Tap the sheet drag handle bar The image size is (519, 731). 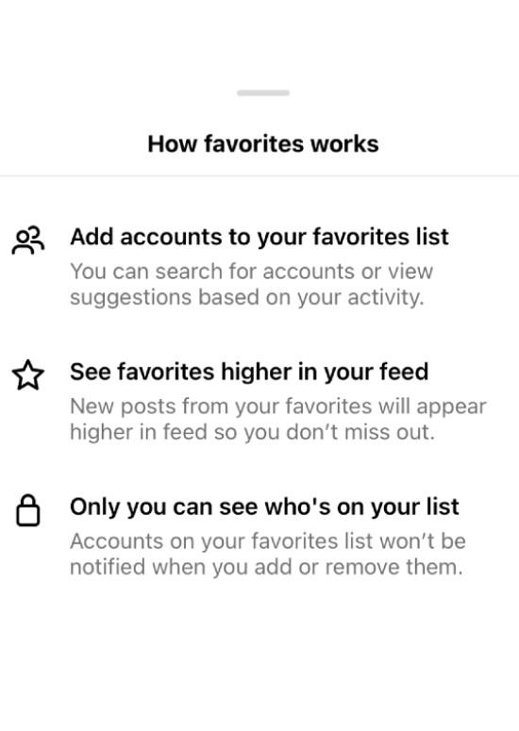[x=263, y=92]
